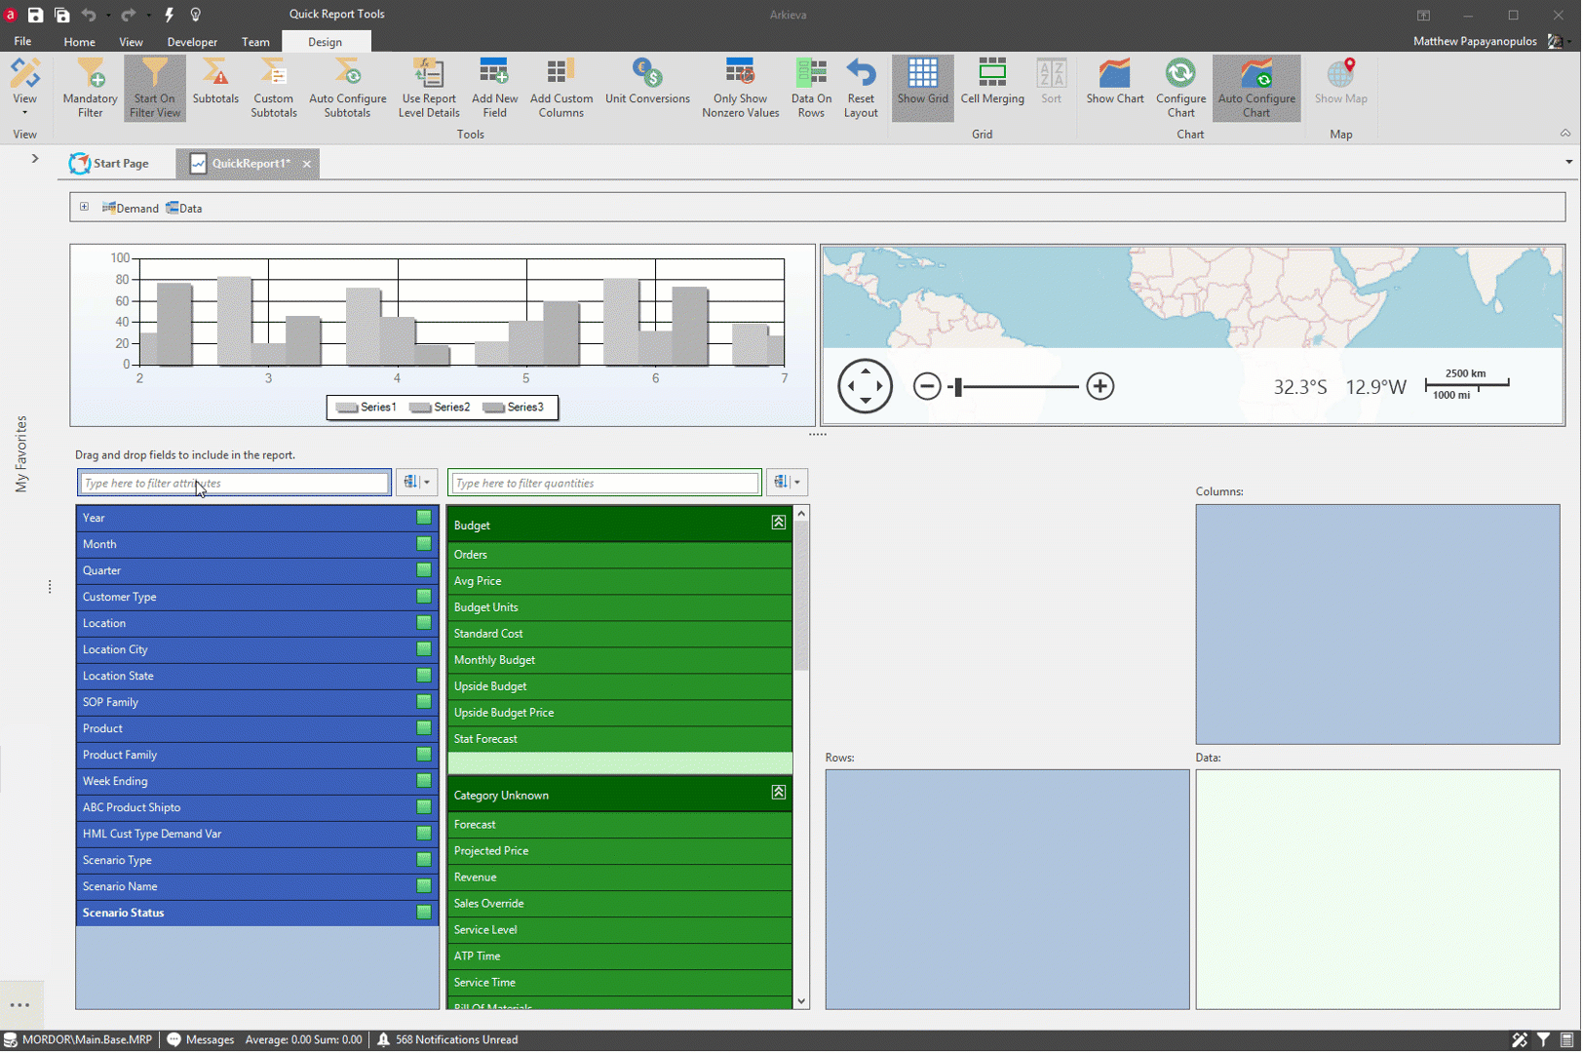Screen dimensions: 1583x1053
Task: Click the Mandatory Filter ribbon icon
Action: [90, 88]
